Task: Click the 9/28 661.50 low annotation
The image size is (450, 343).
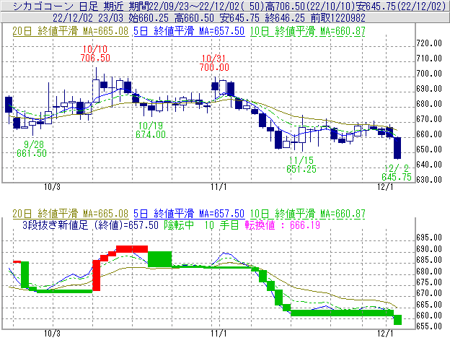Action: [32, 149]
